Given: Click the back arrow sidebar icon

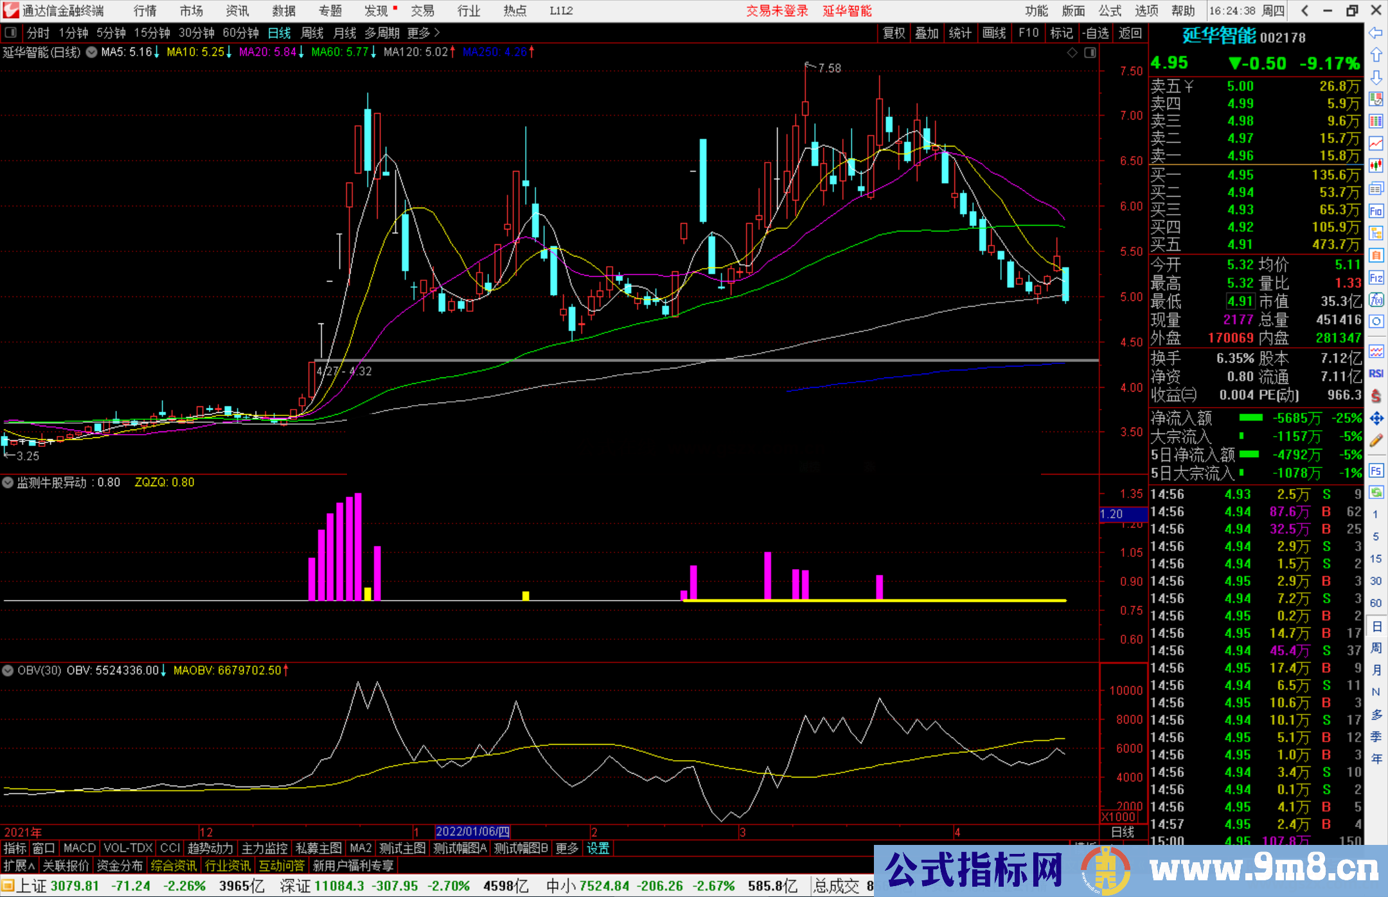Looking at the screenshot, I should coord(1376,32).
